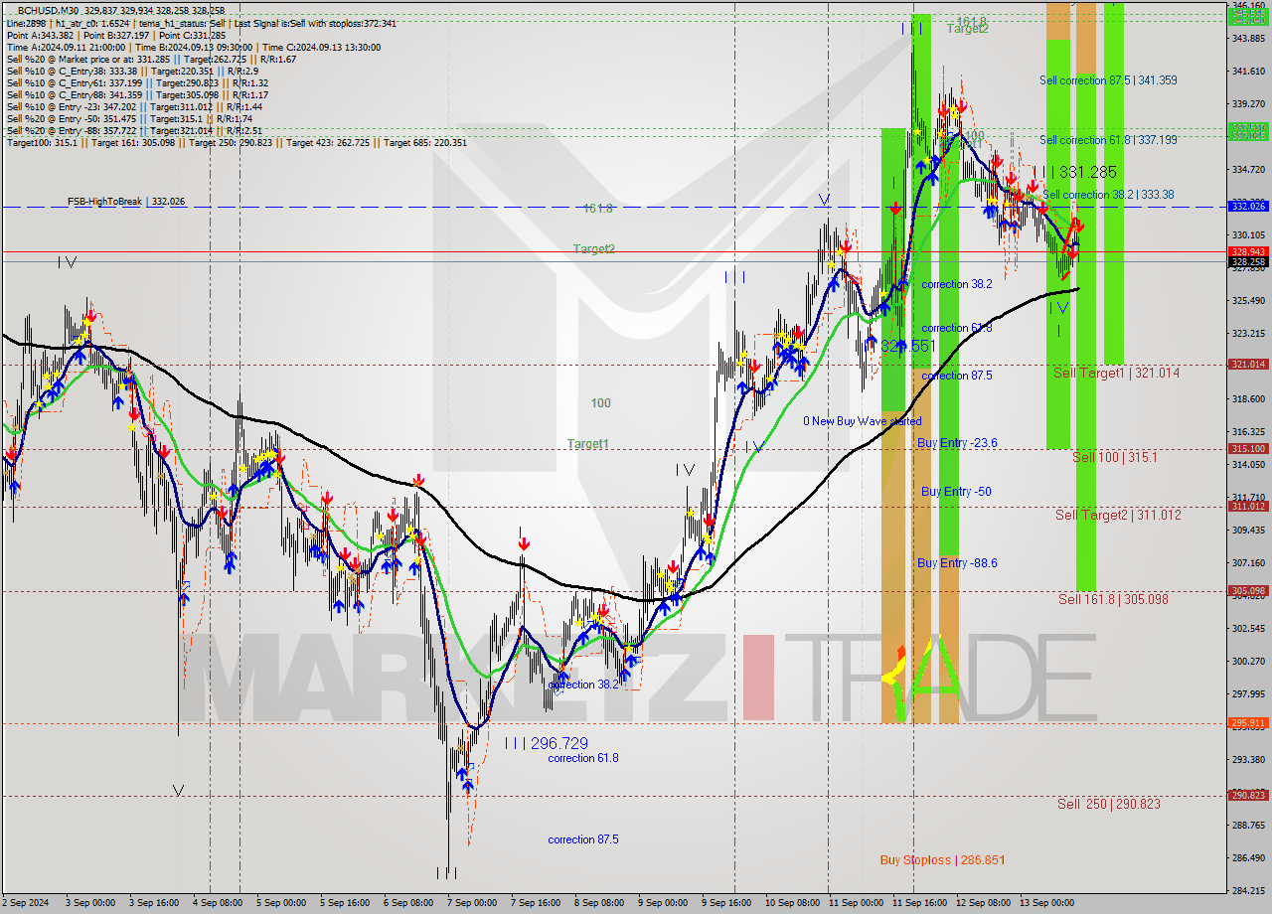Click the 300.270 price axis label
1272x914 pixels.
1248,662
